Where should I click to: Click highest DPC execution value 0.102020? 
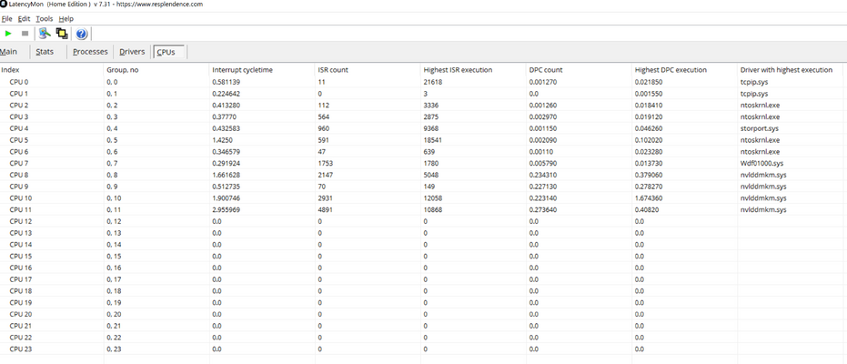[649, 140]
